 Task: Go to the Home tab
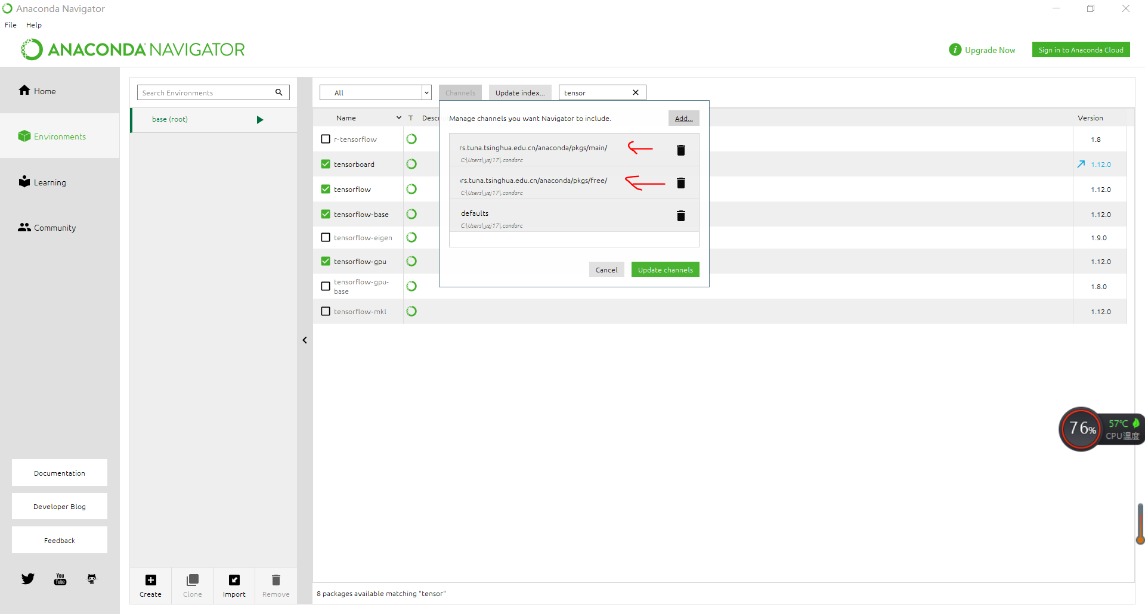(x=60, y=91)
